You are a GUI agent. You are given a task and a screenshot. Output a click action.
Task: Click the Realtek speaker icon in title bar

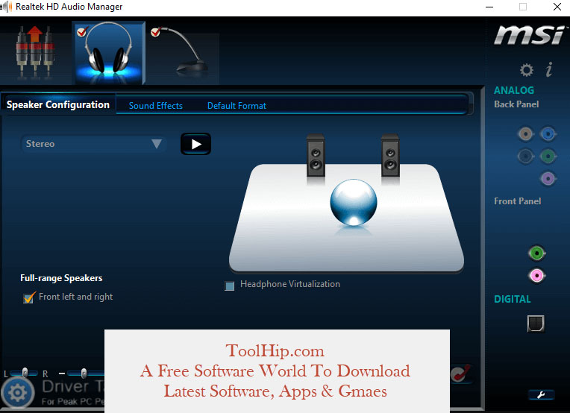click(x=6, y=7)
